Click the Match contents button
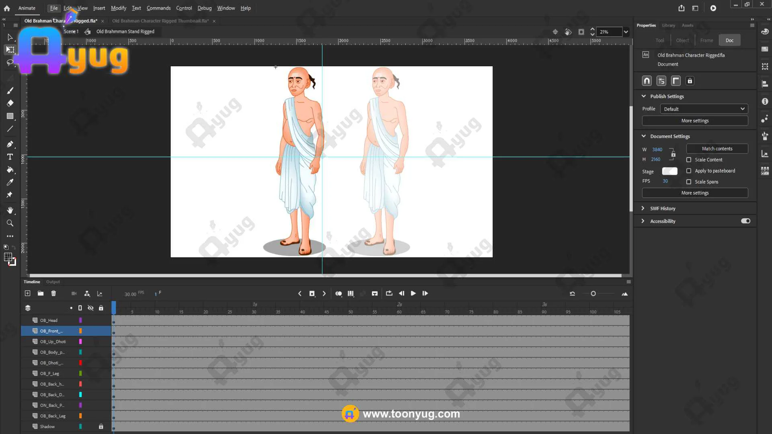The width and height of the screenshot is (772, 434). [717, 149]
